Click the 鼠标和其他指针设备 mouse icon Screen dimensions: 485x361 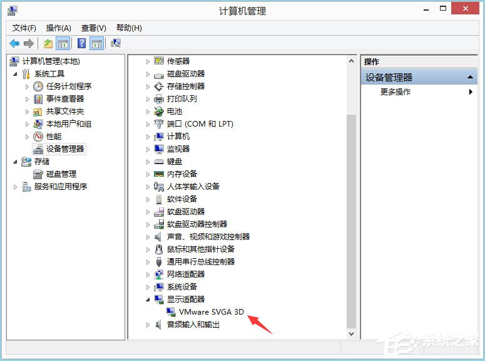click(x=159, y=249)
